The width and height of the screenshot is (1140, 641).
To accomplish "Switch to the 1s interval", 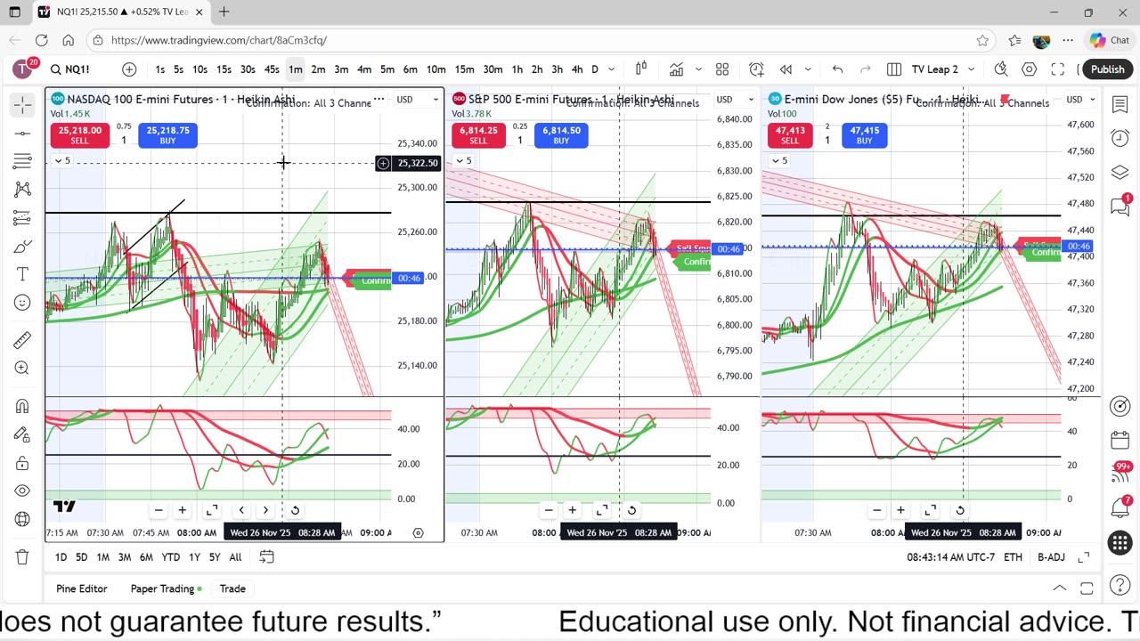I will [x=159, y=69].
